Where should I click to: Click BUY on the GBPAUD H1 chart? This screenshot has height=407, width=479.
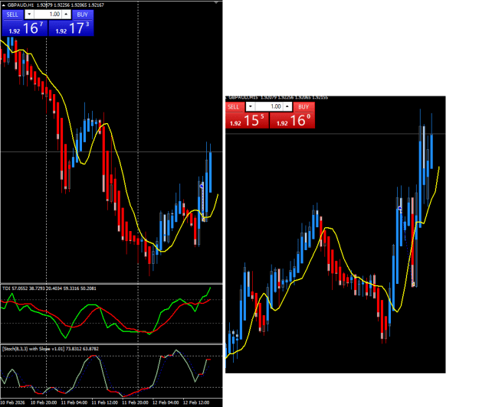[83, 15]
